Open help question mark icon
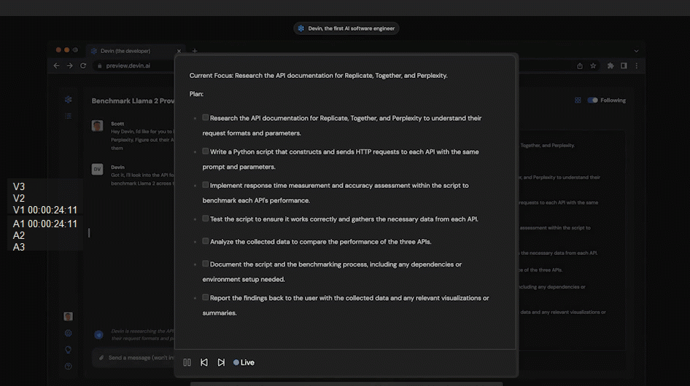 69,366
